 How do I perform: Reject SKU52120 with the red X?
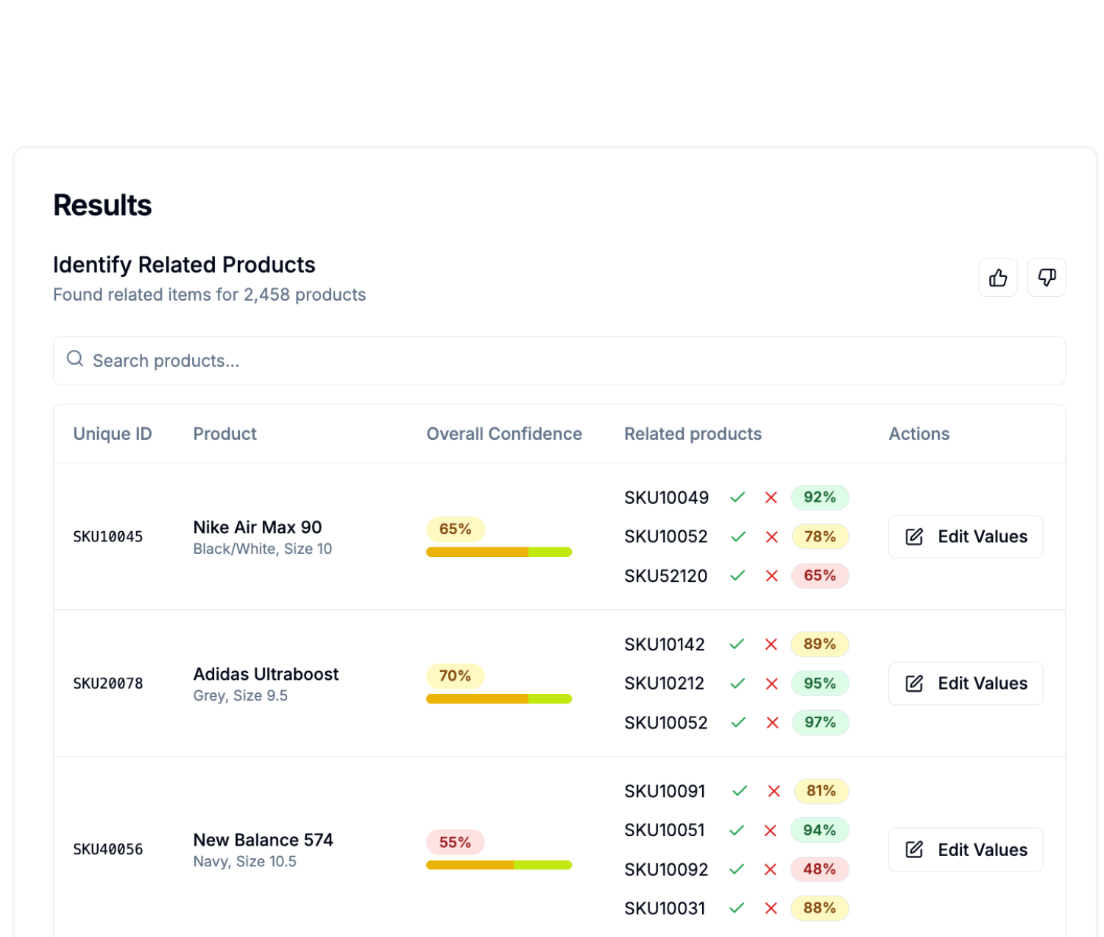click(771, 576)
